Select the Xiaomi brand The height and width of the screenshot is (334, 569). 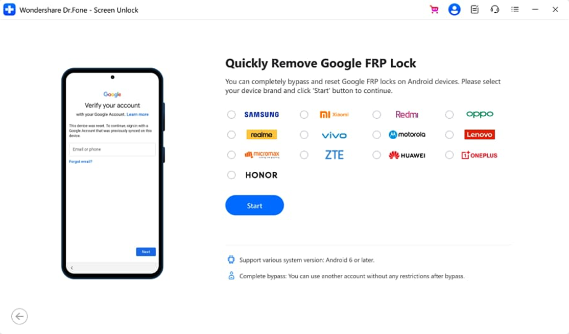tap(304, 114)
